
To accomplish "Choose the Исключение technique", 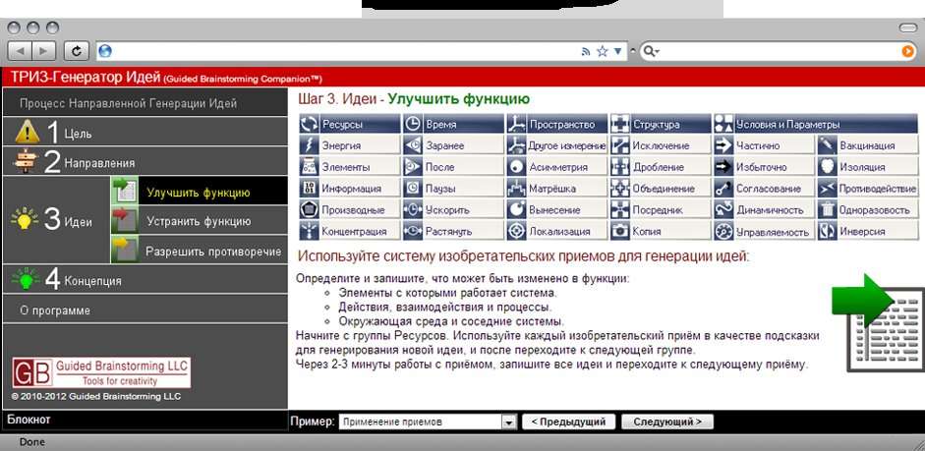I will 661,145.
